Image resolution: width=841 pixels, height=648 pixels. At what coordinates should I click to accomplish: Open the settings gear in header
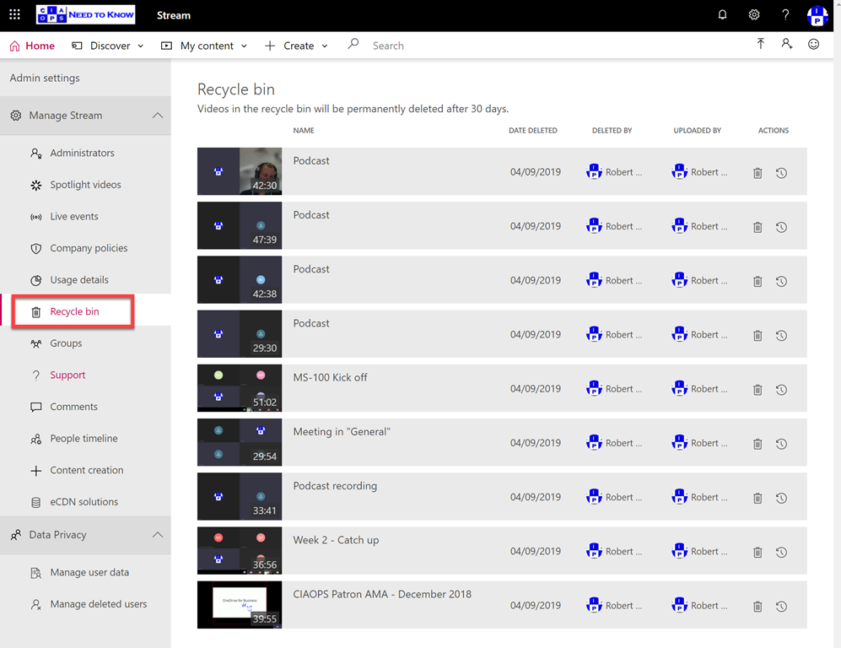coord(754,15)
